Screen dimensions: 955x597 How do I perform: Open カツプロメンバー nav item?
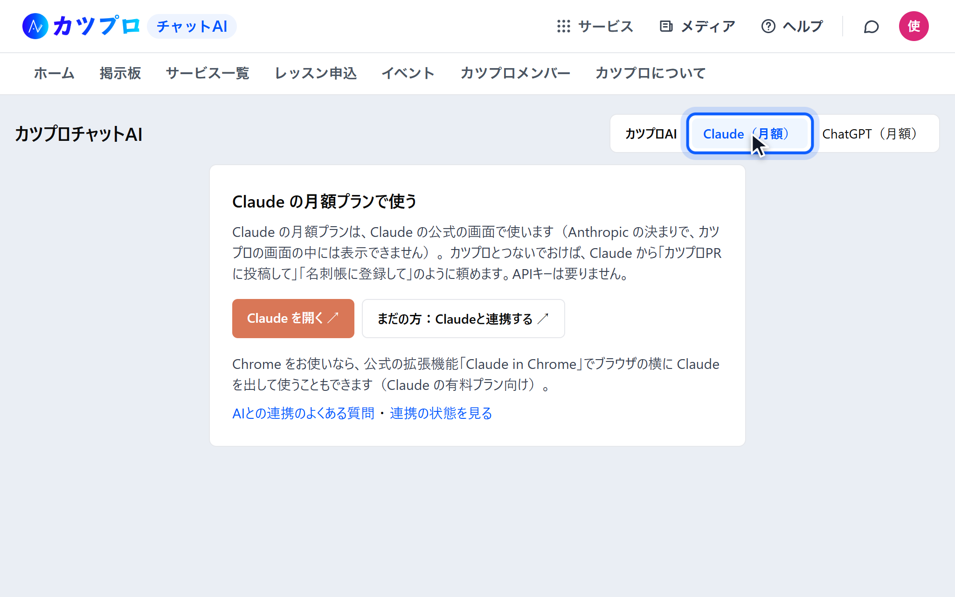point(515,73)
